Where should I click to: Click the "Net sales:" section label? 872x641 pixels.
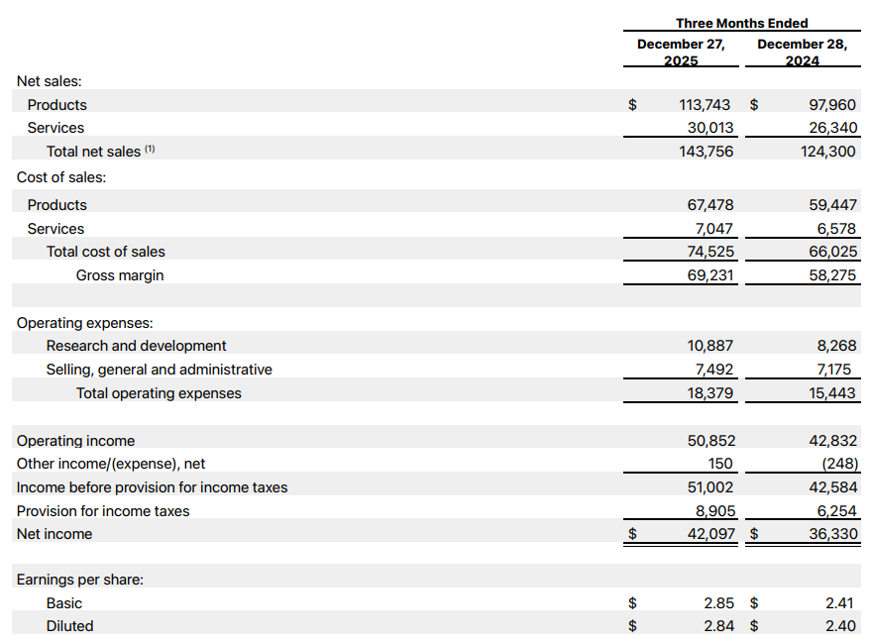49,81
